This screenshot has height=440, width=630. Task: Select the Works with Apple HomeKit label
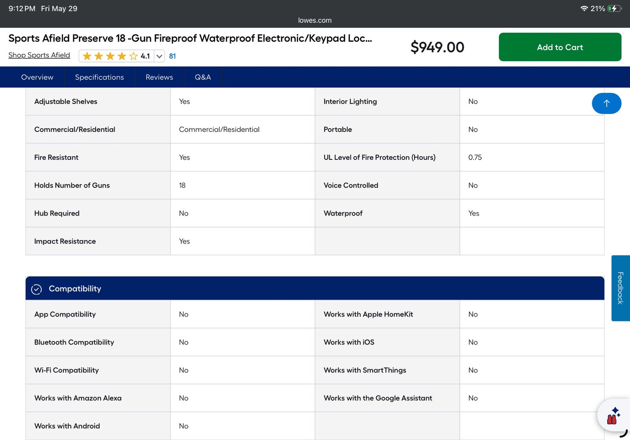(368, 314)
